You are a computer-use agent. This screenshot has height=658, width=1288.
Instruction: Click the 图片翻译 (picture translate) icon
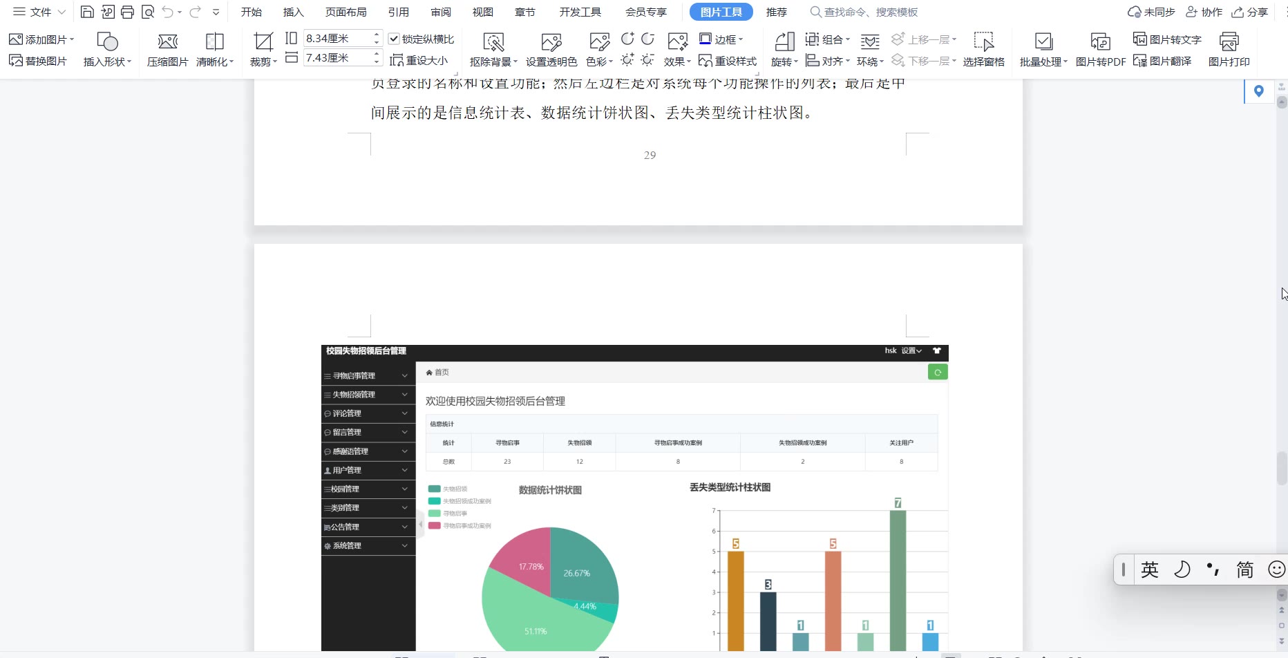pyautogui.click(x=1140, y=61)
